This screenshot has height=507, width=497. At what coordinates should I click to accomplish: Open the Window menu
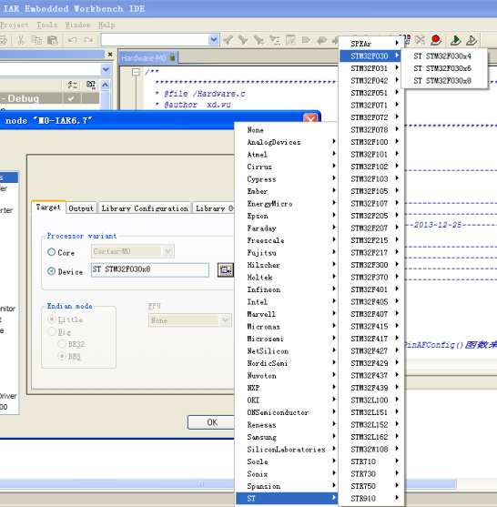[x=77, y=25]
